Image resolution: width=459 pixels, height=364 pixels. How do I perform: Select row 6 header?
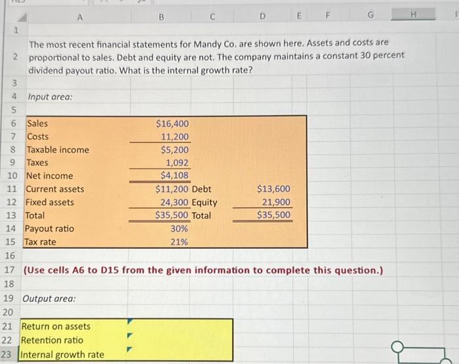coord(14,123)
